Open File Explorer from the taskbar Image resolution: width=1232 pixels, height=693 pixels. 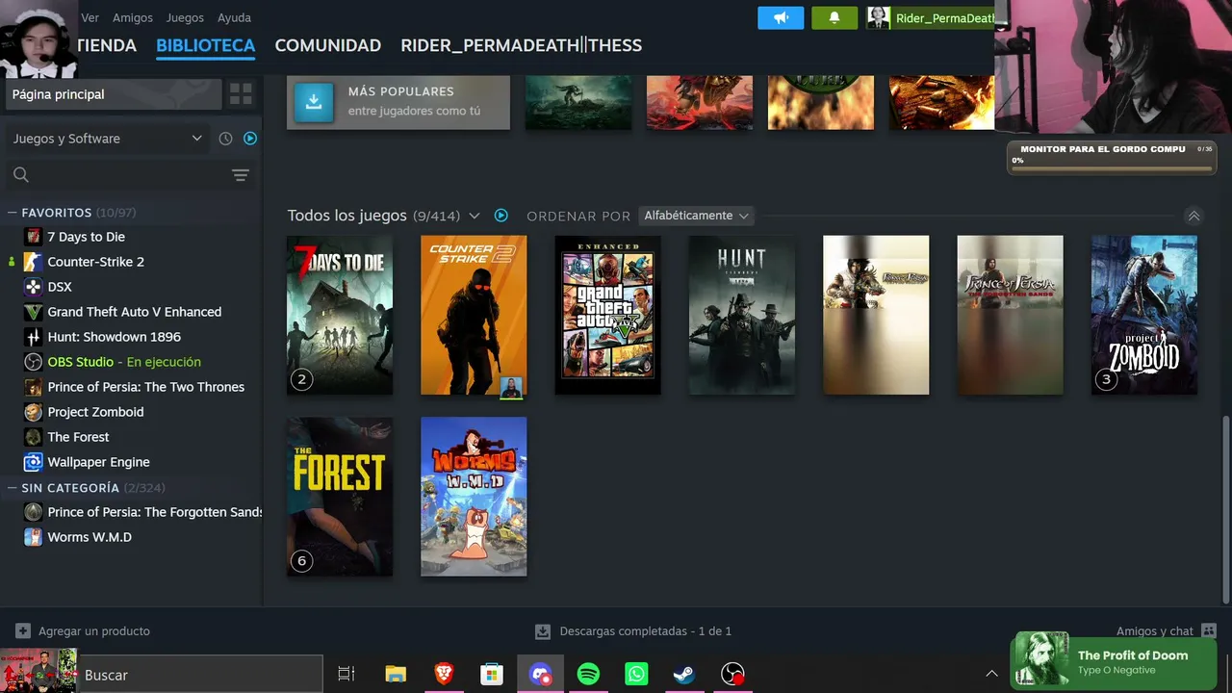pos(396,675)
